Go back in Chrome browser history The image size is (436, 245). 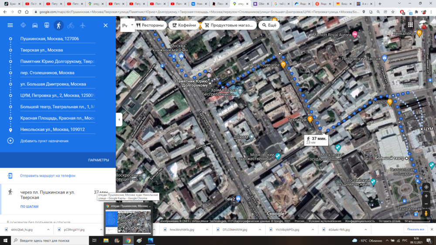[5, 12]
